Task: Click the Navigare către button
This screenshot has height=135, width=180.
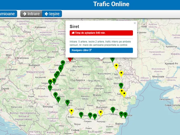Action: point(101,50)
